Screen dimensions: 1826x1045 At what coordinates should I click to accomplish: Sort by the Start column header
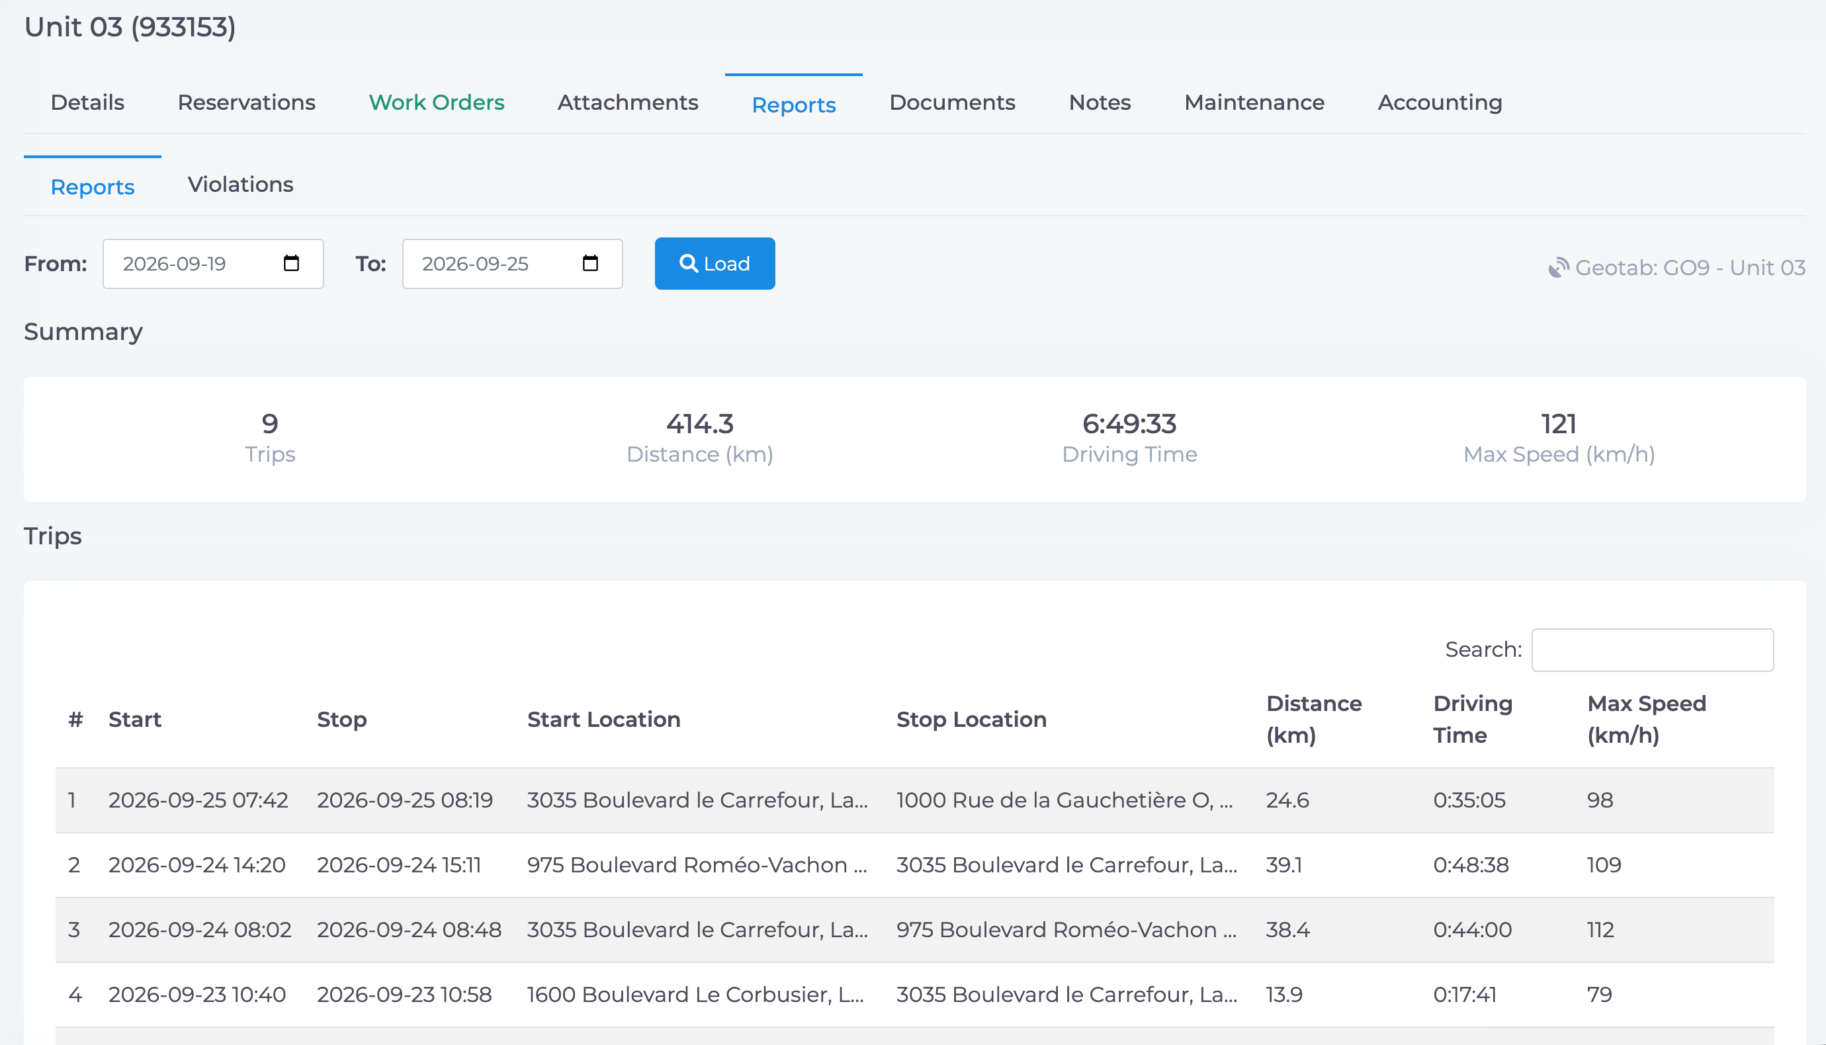(x=135, y=719)
